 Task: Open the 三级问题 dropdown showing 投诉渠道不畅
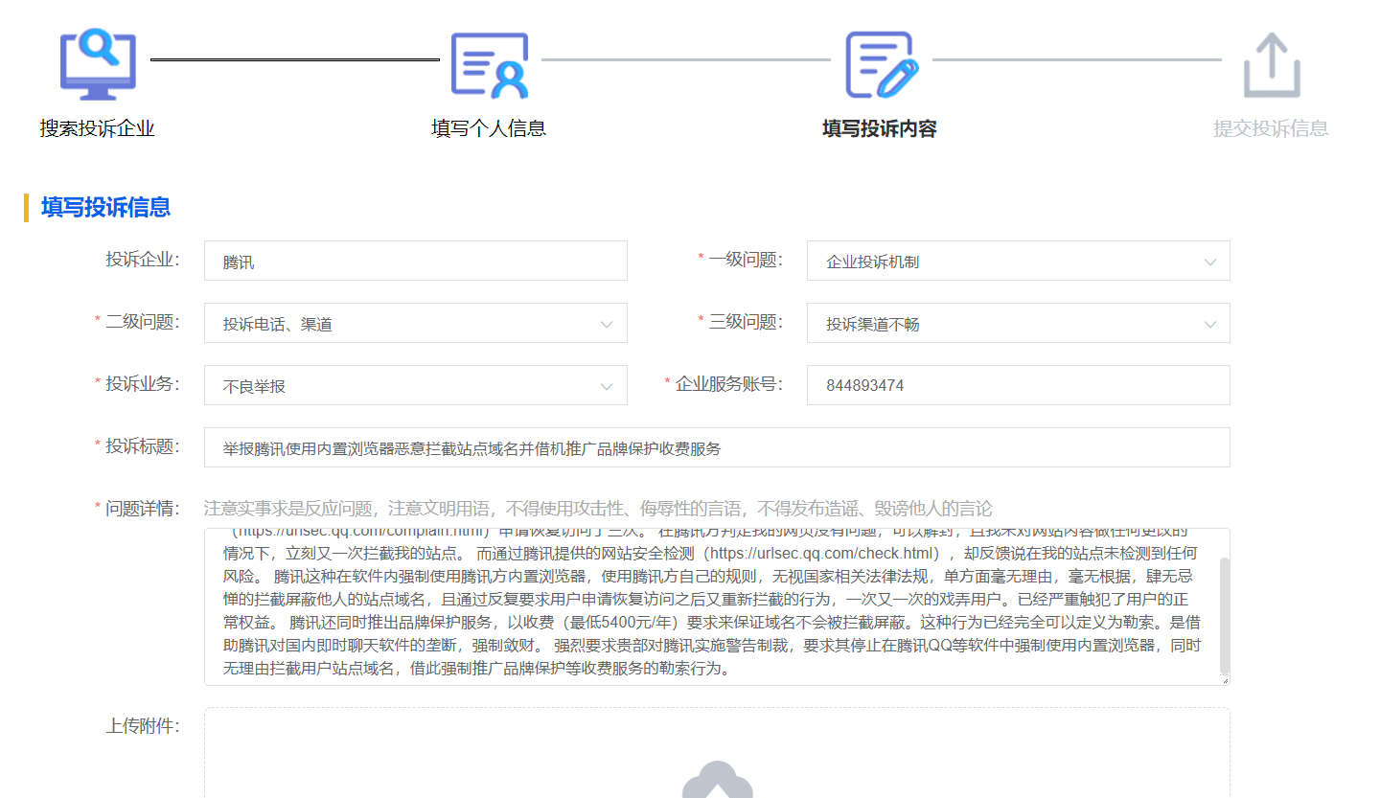[1018, 324]
